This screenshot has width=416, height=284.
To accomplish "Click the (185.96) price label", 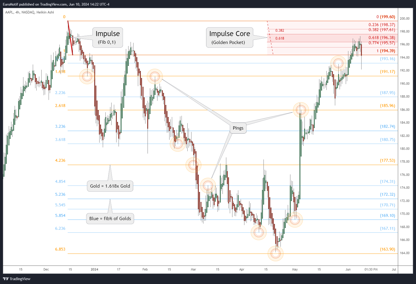I will click(388, 106).
